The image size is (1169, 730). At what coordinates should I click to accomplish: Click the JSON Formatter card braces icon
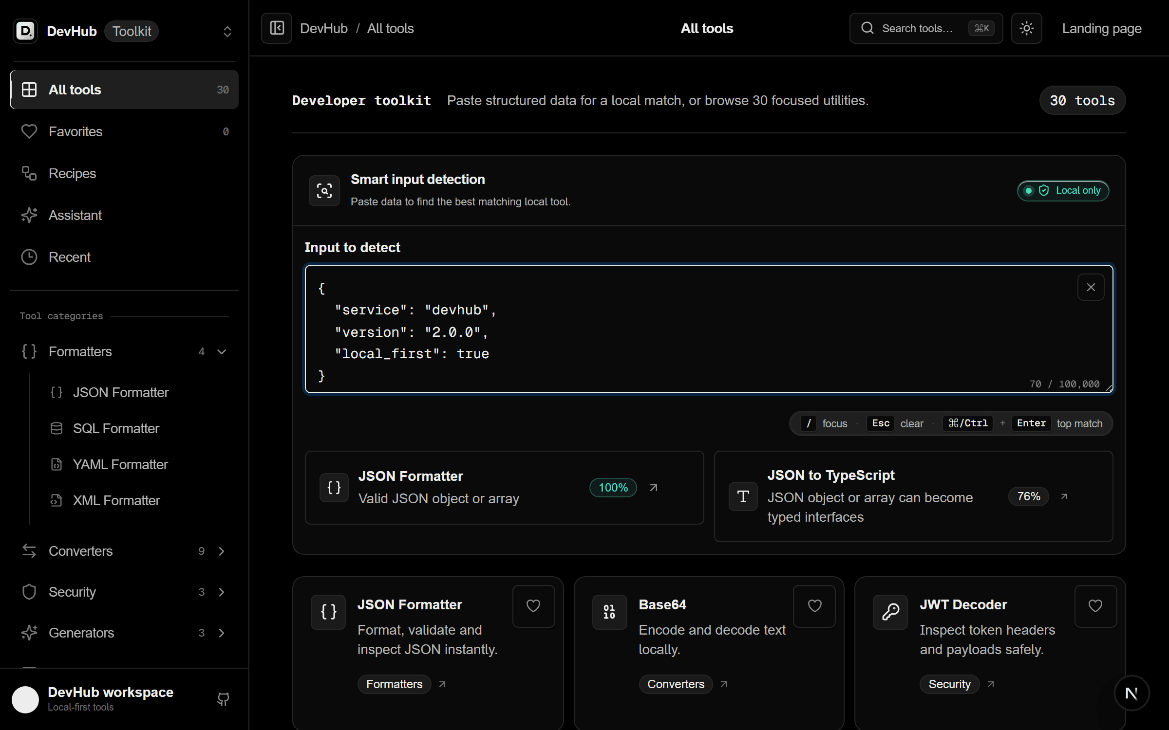tap(328, 612)
